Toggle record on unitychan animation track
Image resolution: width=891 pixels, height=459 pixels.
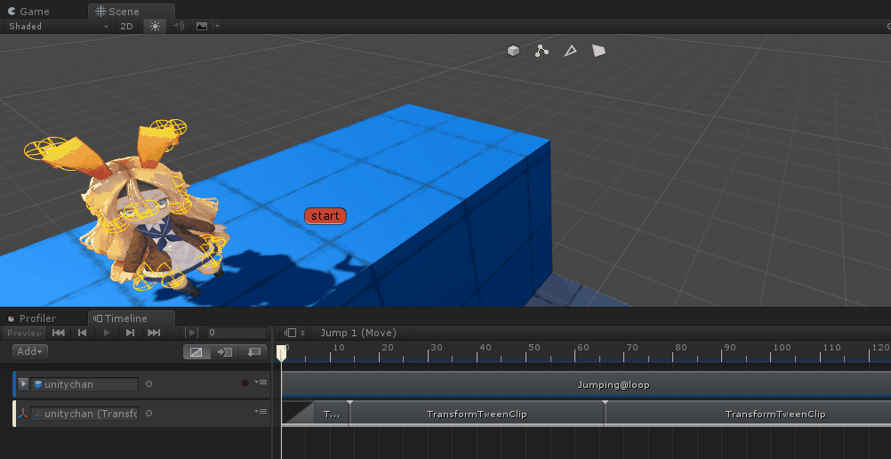pos(245,382)
